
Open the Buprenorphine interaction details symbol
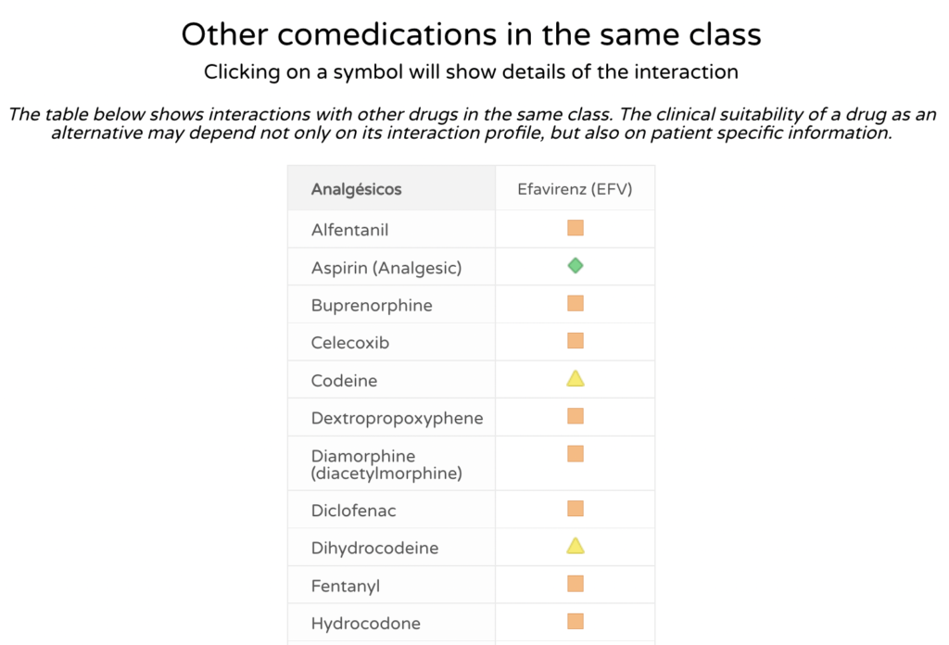(575, 303)
